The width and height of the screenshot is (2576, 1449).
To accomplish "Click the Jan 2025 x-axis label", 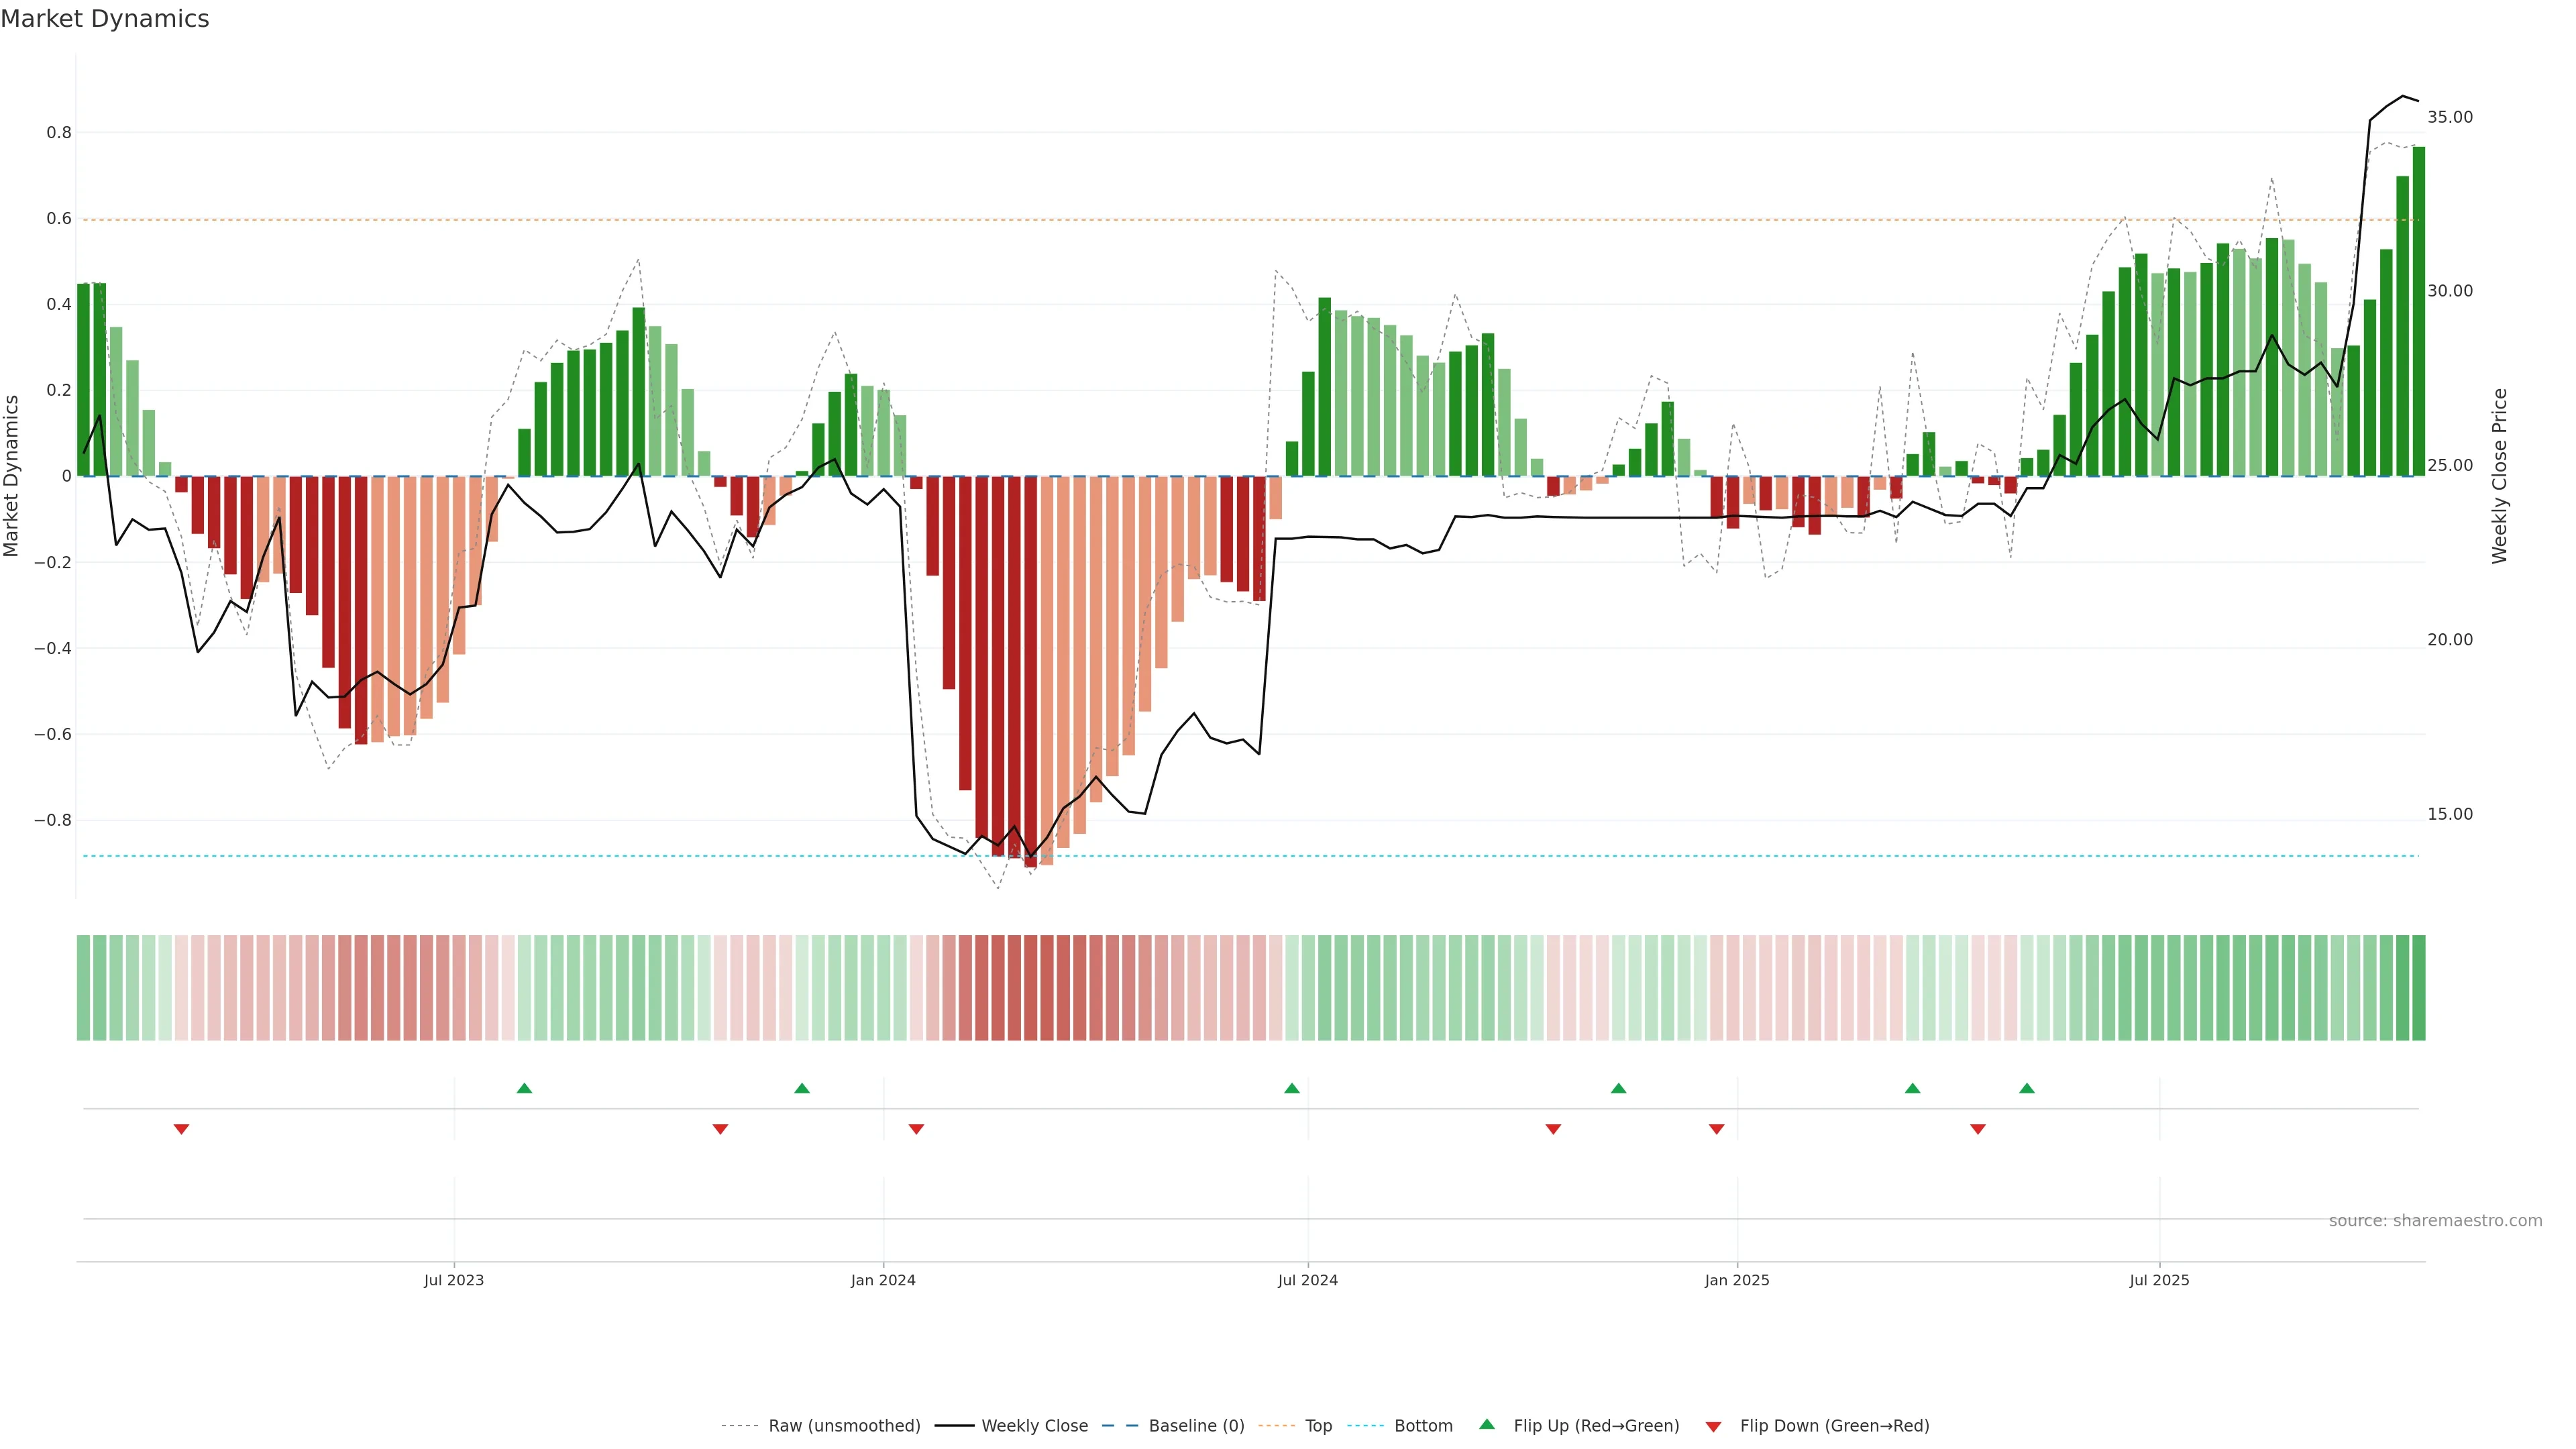I will coord(1736,1280).
